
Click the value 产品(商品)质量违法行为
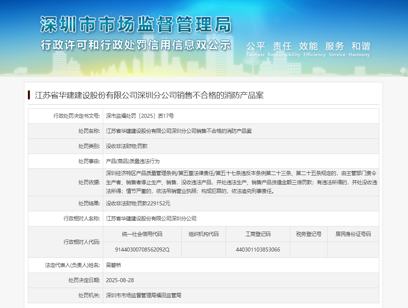[133, 161]
